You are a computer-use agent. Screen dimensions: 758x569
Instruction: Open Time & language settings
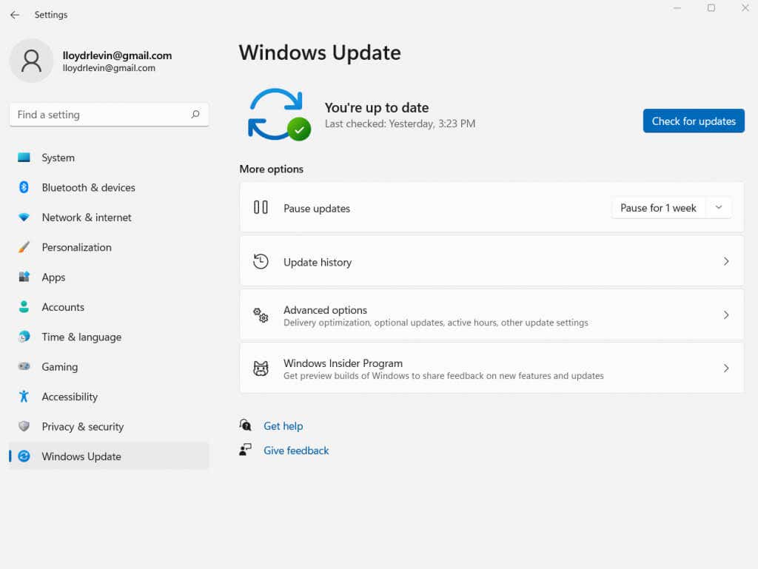(x=109, y=337)
